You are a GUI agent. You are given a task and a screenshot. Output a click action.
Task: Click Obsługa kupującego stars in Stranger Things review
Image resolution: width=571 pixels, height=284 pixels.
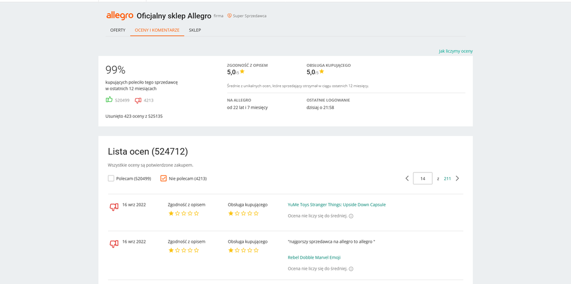[x=243, y=213]
